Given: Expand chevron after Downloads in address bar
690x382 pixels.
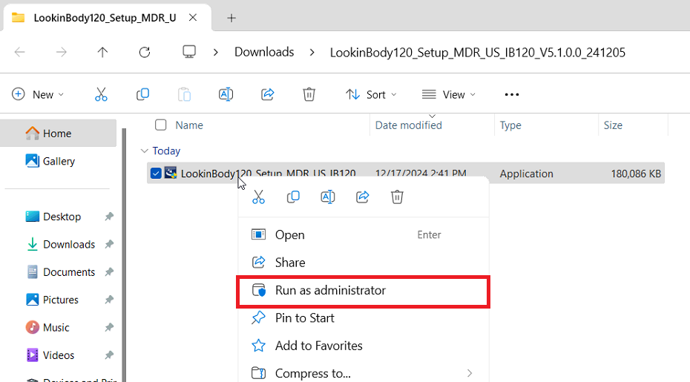Looking at the screenshot, I should point(312,53).
